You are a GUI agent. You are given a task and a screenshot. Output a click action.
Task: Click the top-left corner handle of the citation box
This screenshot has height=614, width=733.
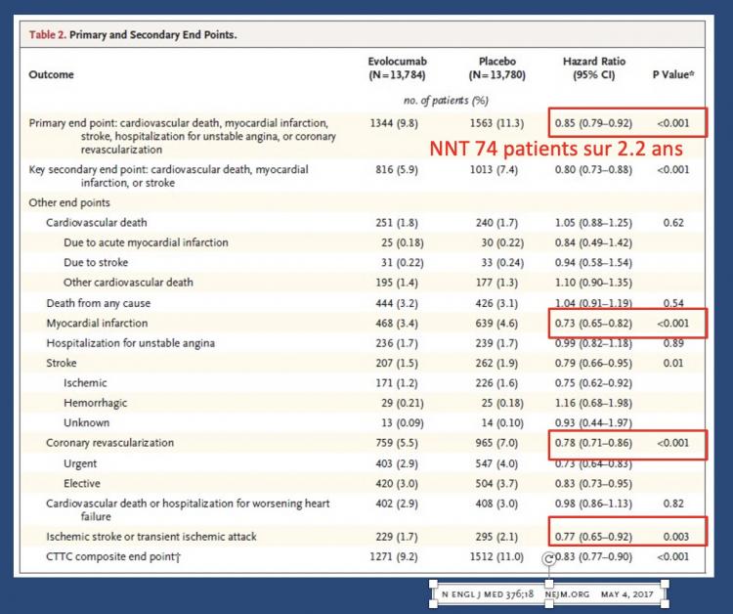[433, 584]
